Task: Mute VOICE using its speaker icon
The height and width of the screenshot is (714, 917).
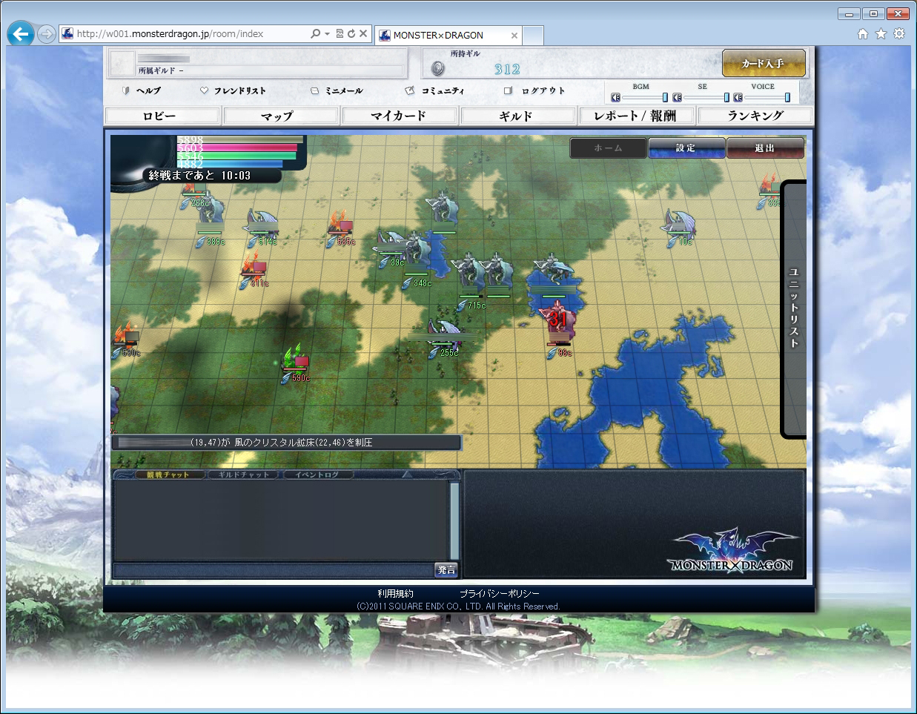Action: pyautogui.click(x=738, y=97)
